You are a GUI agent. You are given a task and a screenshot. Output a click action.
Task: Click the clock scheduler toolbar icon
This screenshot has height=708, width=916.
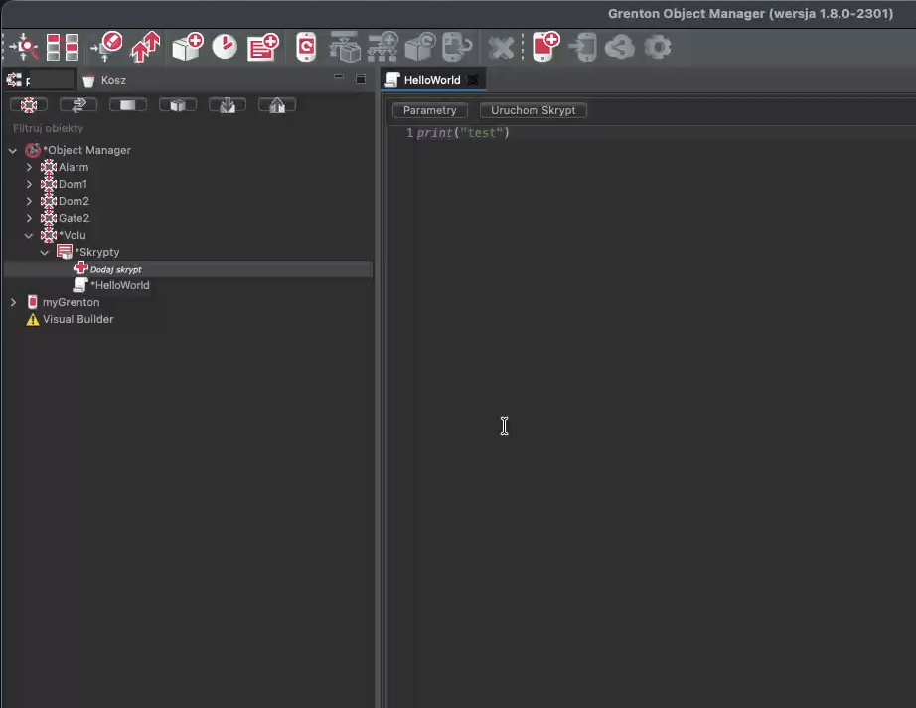(x=225, y=47)
